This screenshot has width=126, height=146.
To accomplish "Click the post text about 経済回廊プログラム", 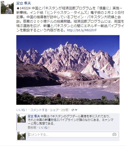I will click(x=70, y=19).
